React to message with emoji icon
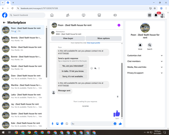The height and width of the screenshot is (135, 169). tap(92, 68)
